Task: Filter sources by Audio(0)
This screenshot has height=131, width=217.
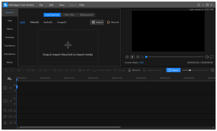Action: point(48,22)
